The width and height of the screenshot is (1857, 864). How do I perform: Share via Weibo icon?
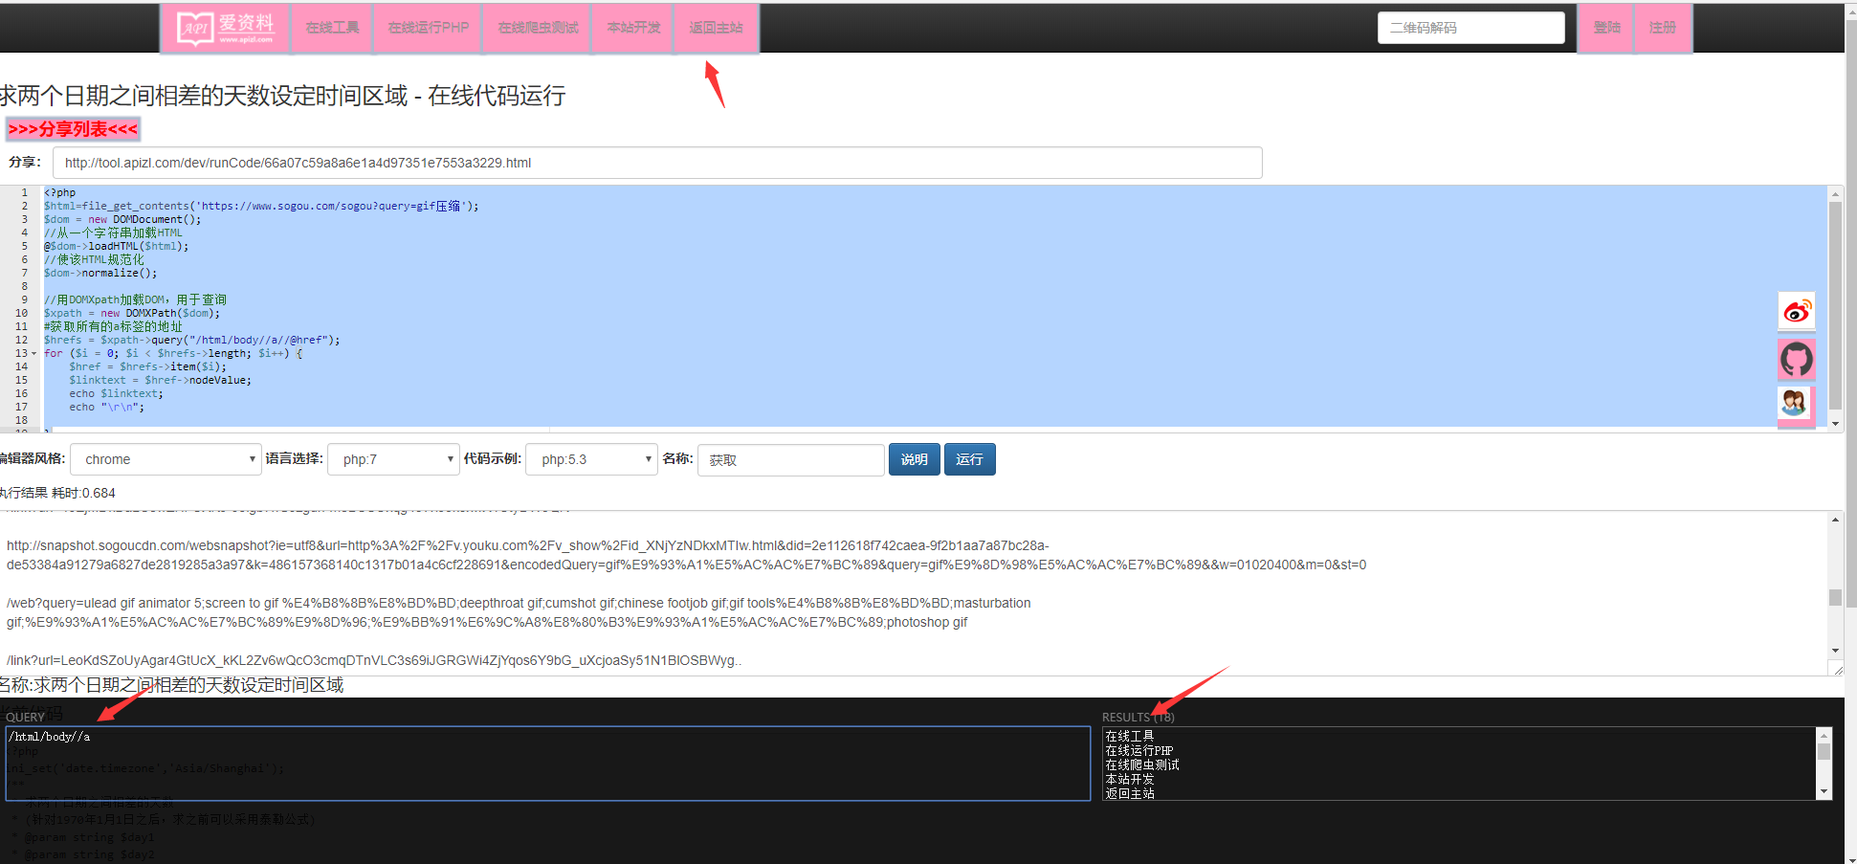coord(1796,312)
